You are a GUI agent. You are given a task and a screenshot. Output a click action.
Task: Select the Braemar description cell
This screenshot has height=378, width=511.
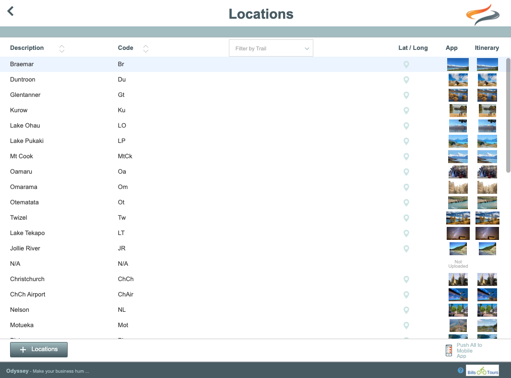click(x=22, y=64)
